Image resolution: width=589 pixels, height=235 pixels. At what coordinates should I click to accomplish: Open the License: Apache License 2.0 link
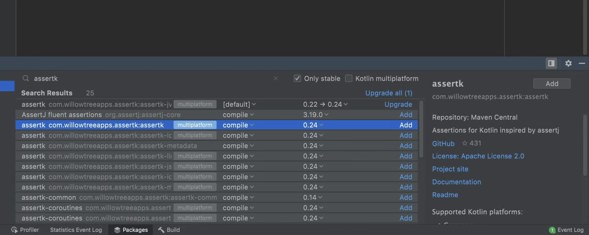[478, 156]
